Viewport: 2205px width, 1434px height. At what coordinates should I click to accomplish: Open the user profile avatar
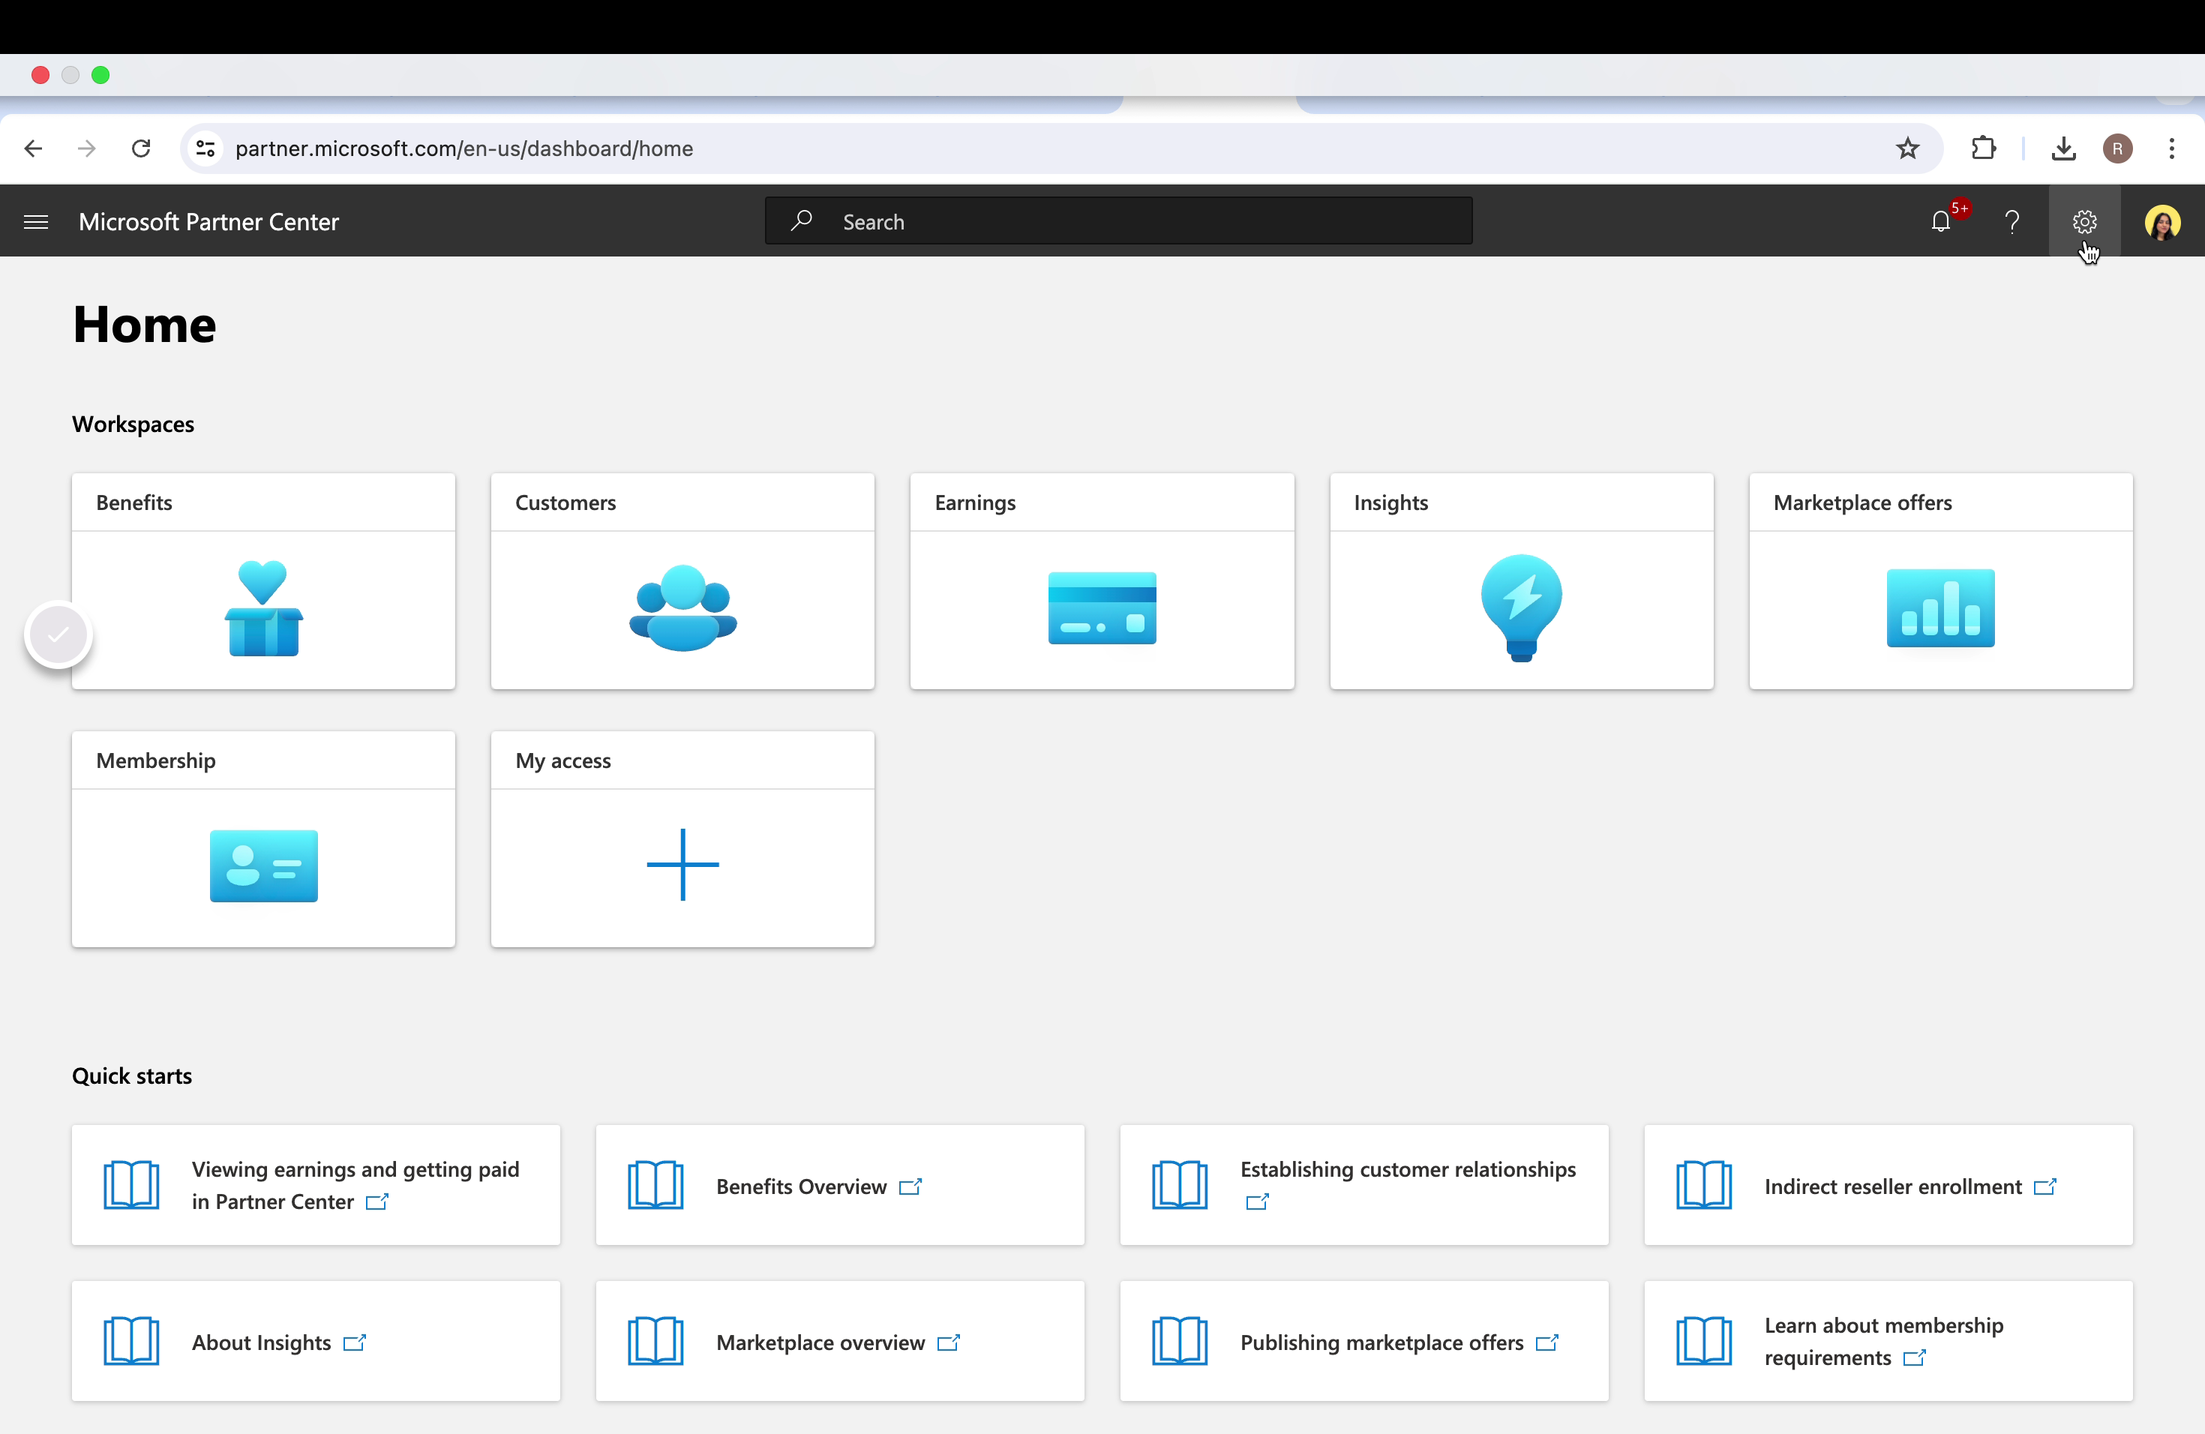pyautogui.click(x=2161, y=222)
